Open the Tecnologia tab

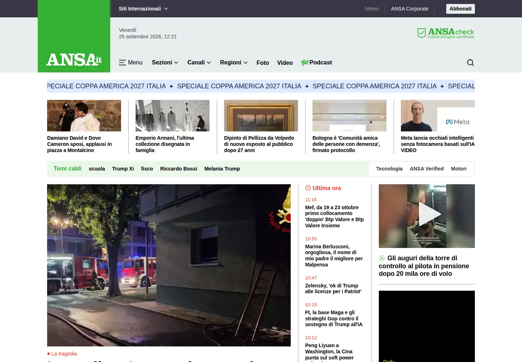[x=389, y=169]
